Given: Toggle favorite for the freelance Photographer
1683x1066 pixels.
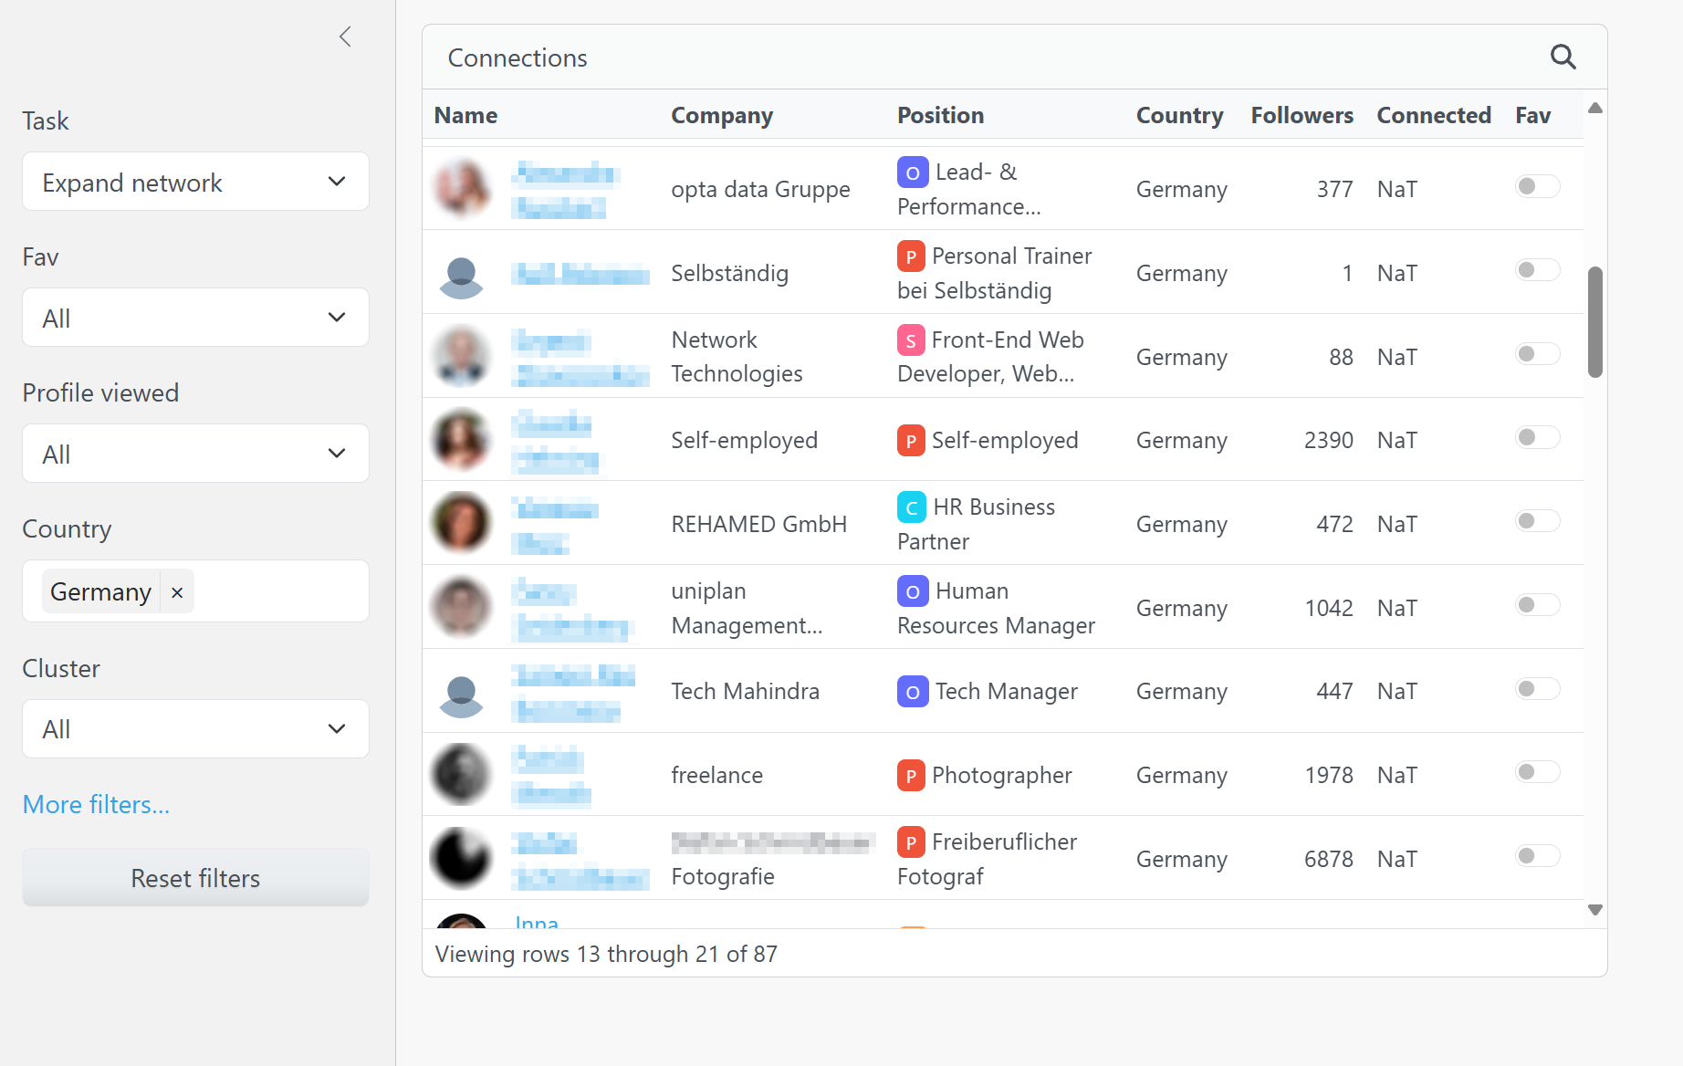Looking at the screenshot, I should point(1536,771).
